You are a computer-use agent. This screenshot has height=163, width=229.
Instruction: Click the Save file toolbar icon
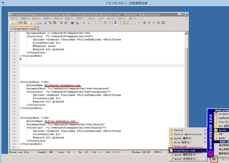pyautogui.click(x=20, y=23)
